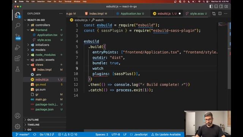
Task: Open the Manage gear icon
Action: pyautogui.click(x=17, y=126)
